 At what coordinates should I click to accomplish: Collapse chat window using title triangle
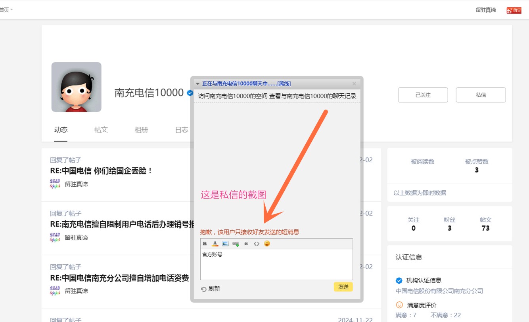coord(197,84)
